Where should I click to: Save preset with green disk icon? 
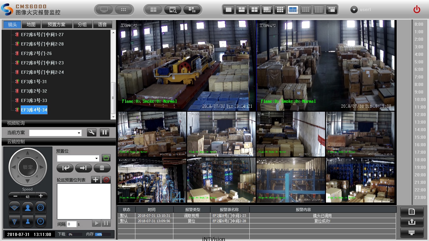(x=106, y=158)
